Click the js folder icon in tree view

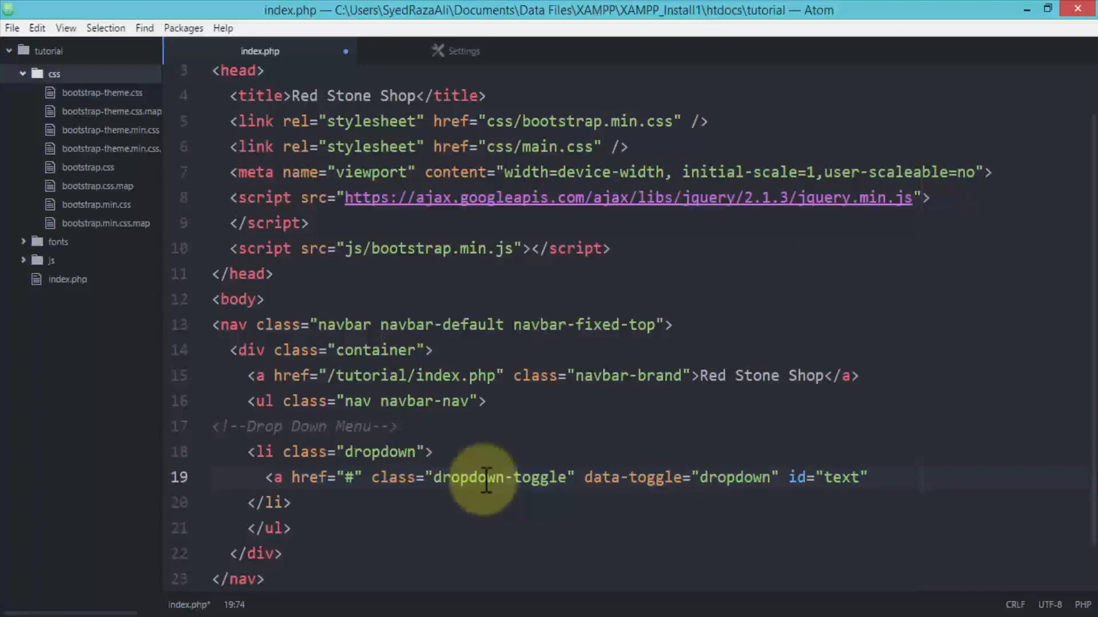(36, 260)
